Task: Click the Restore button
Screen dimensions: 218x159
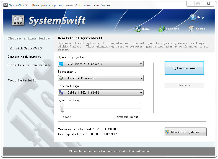Action: click(184, 85)
